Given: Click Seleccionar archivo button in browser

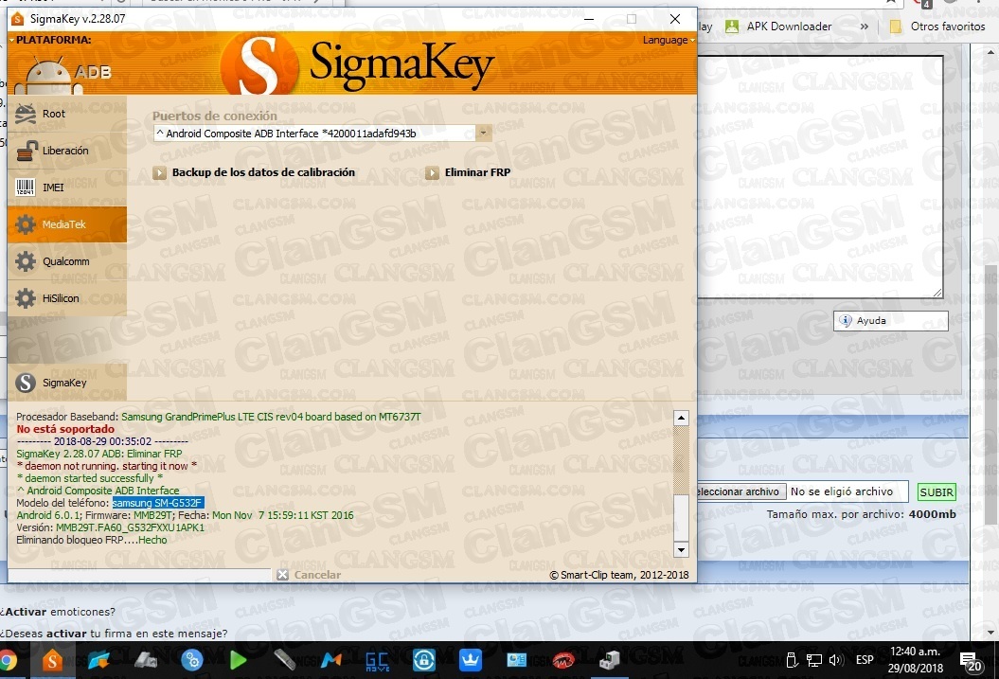Looking at the screenshot, I should click(x=740, y=491).
